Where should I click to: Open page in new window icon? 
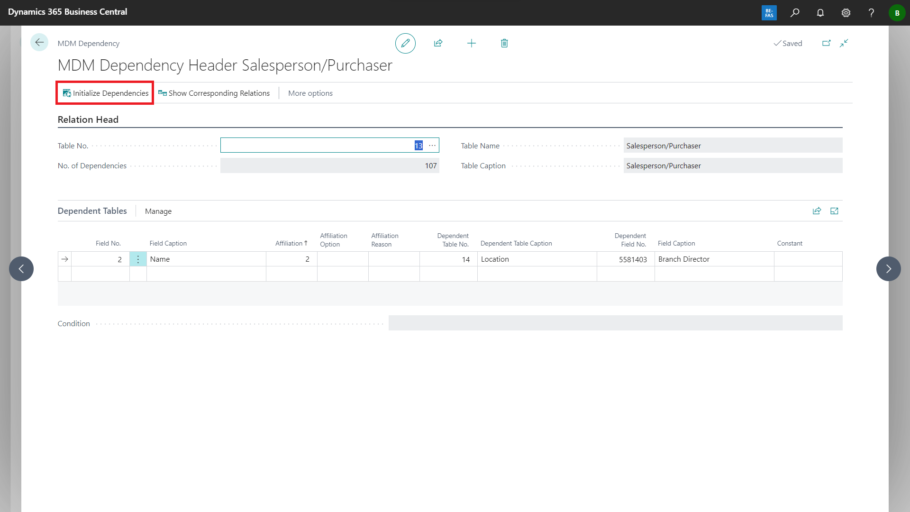[826, 43]
